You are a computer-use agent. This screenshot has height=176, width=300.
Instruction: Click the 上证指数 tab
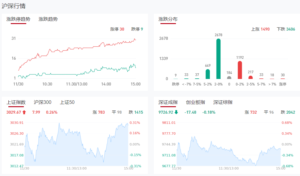coord(16,102)
